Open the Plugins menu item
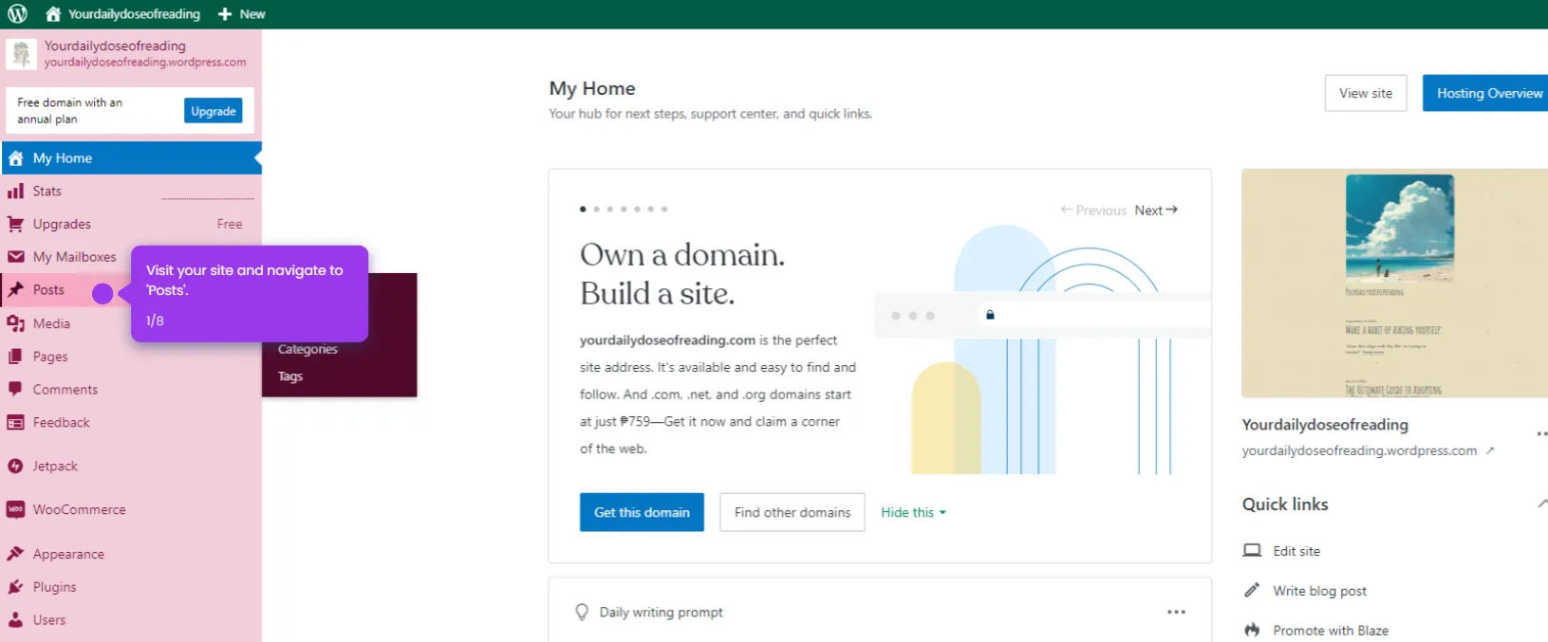Image resolution: width=1548 pixels, height=642 pixels. (x=131, y=587)
